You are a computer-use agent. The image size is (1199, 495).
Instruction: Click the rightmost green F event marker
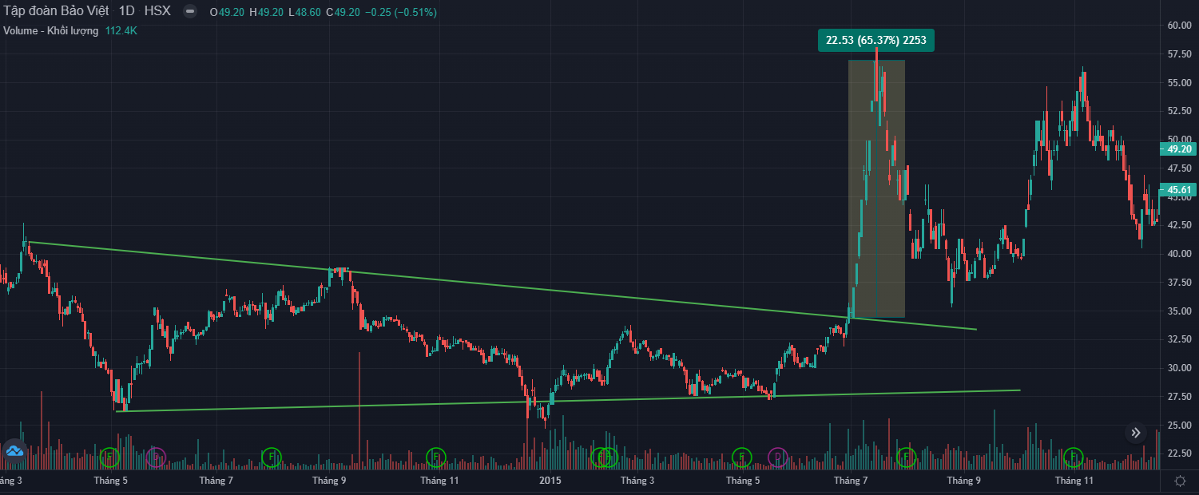[1073, 457]
